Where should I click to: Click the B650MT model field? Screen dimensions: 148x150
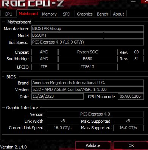click(67, 35)
